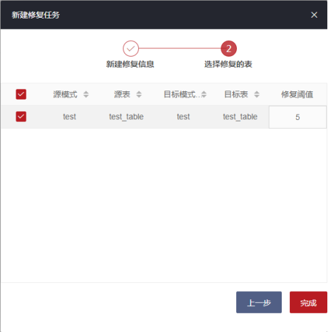This screenshot has height=332, width=328.
Task: Click the target schema cell 'test'
Action: (183, 117)
